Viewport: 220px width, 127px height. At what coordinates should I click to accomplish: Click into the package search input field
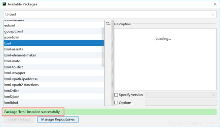(110, 15)
